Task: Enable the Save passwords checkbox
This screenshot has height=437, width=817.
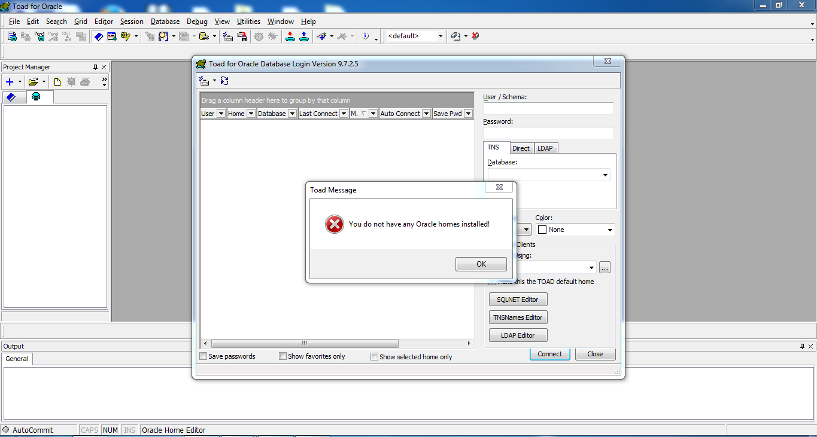Action: click(204, 356)
